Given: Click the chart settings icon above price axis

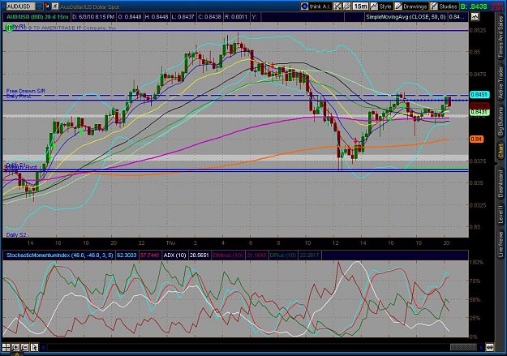Looking at the screenshot, I should point(475,17).
